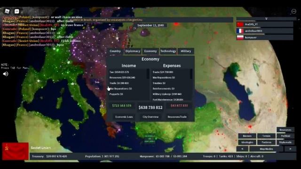Screen dimensions: 301x169
Task: Click the red total expenses figure
Action: tap(179, 106)
